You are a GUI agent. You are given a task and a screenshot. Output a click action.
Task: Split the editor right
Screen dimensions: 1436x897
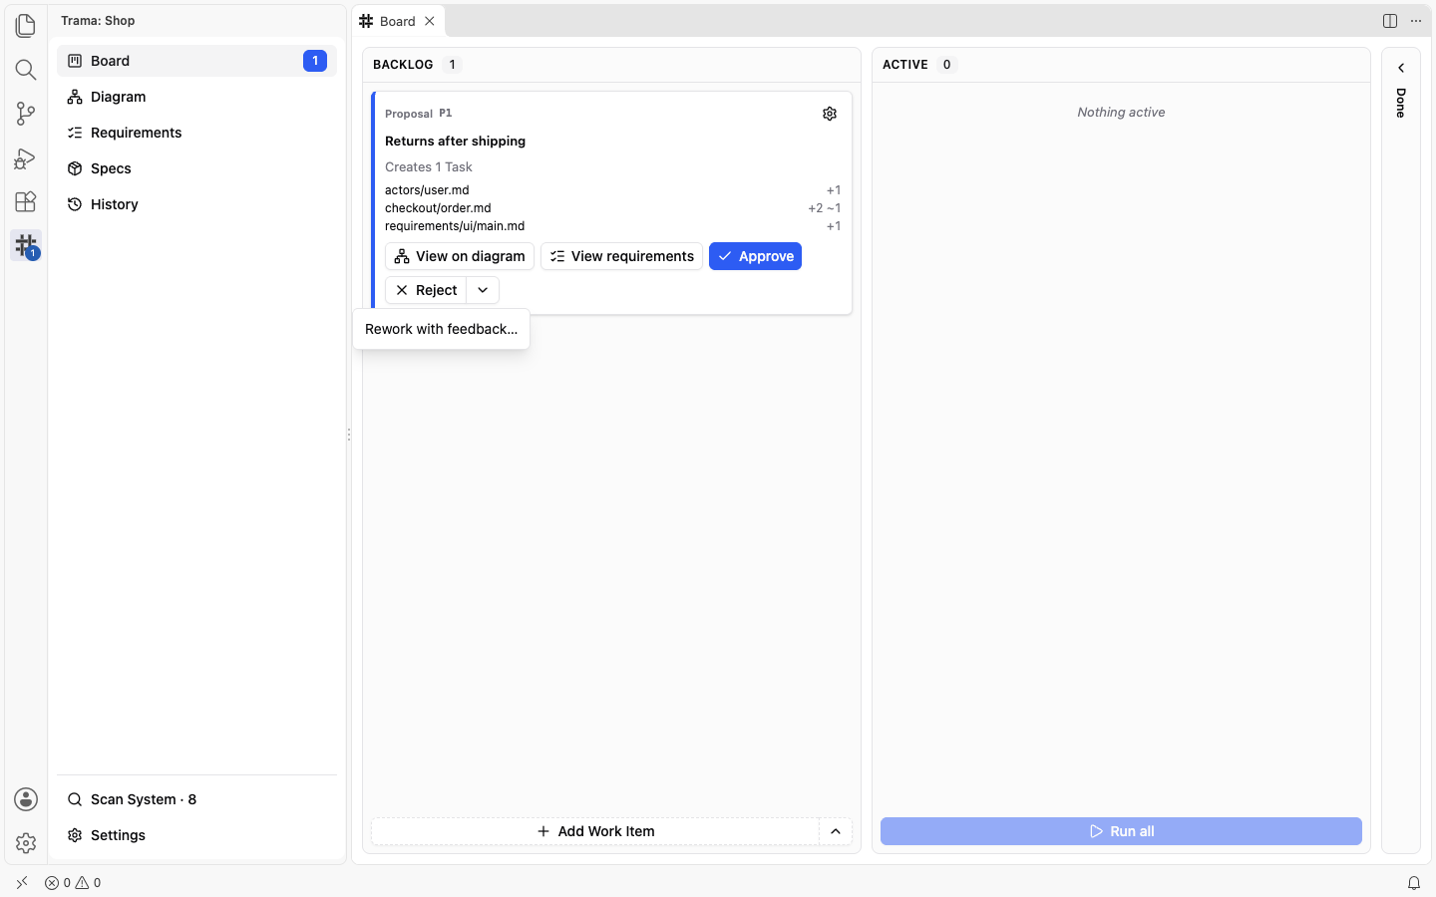click(1390, 21)
